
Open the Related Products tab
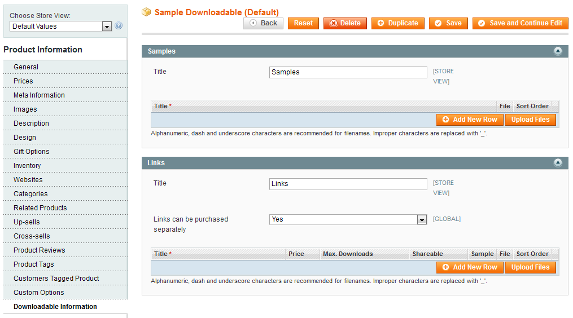tap(65, 208)
